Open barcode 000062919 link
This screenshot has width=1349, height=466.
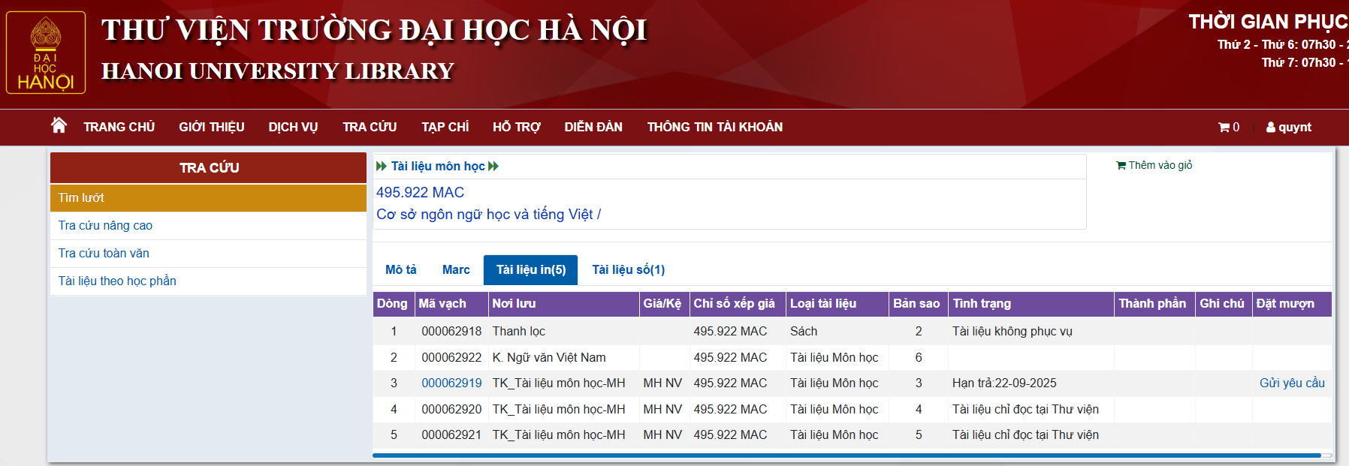(451, 383)
